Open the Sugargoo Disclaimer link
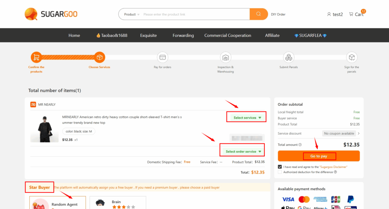The width and height of the screenshot is (389, 209). pos(333,167)
